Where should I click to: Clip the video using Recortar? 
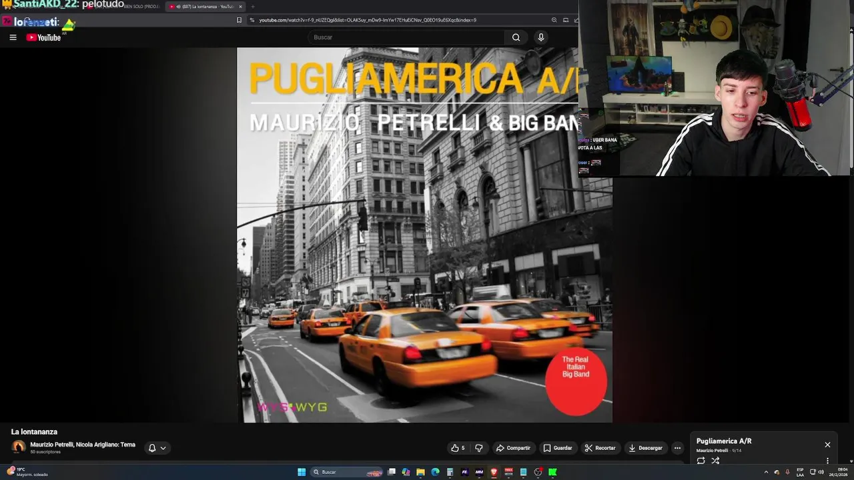600,448
